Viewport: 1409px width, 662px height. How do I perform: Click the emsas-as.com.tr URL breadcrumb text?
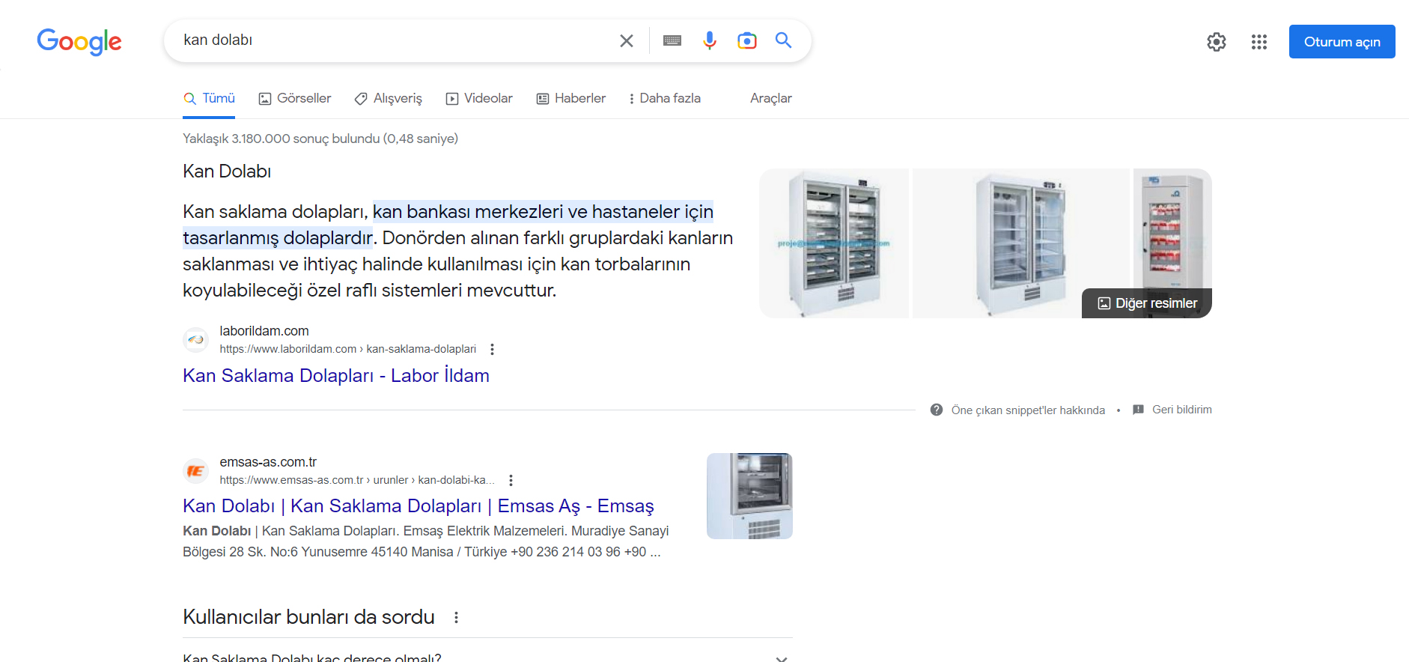pyautogui.click(x=357, y=480)
